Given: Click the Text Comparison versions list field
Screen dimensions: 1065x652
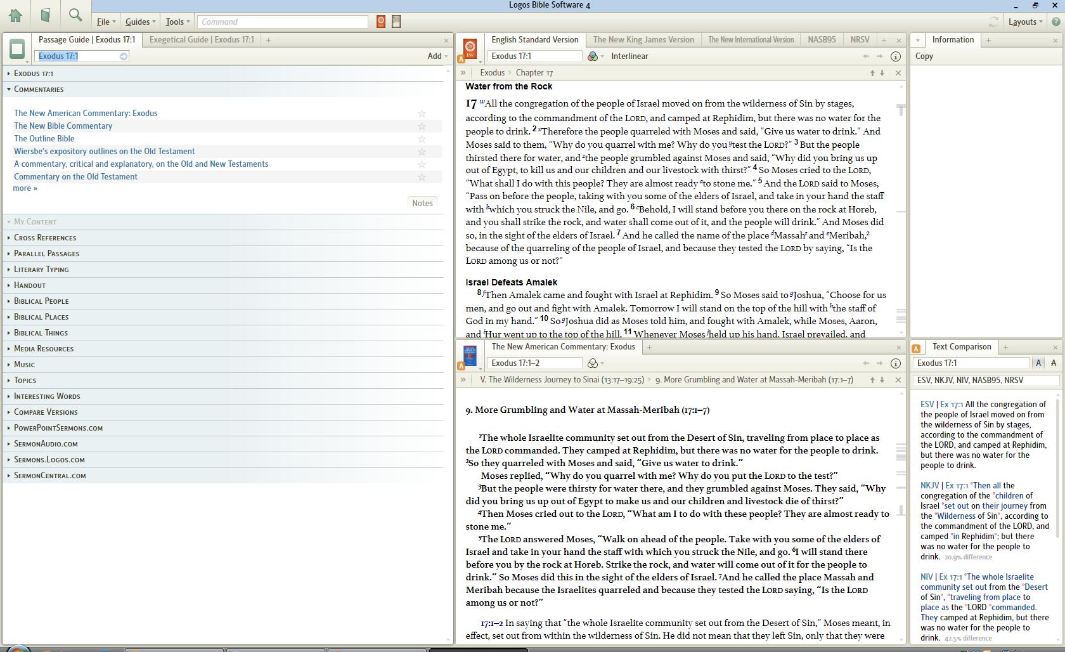Looking at the screenshot, I should 986,381.
